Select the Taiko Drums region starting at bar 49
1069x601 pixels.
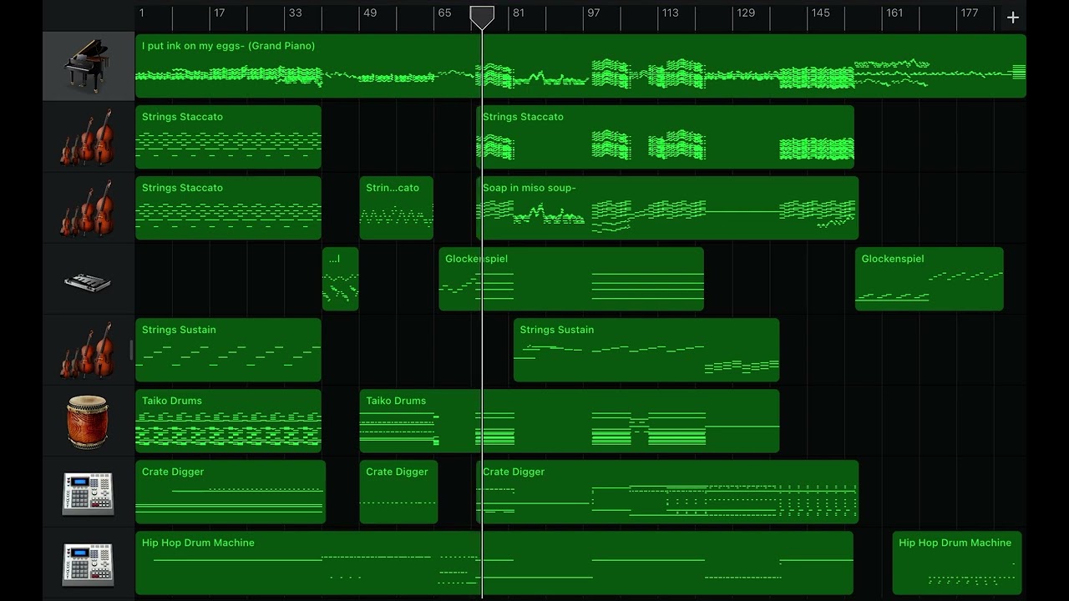(570, 421)
